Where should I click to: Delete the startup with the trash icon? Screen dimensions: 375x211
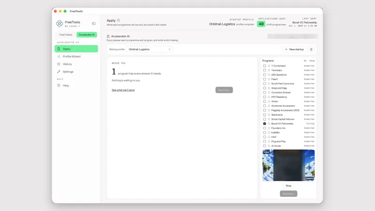pos(311,49)
